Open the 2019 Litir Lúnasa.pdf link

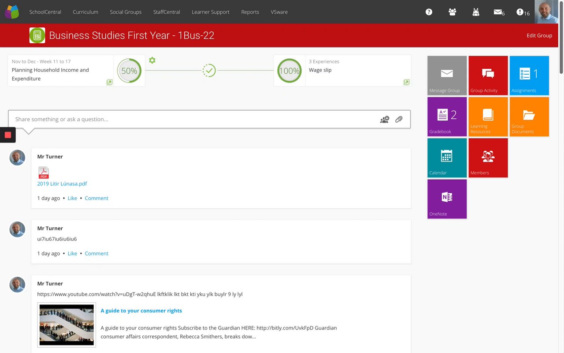click(x=62, y=184)
